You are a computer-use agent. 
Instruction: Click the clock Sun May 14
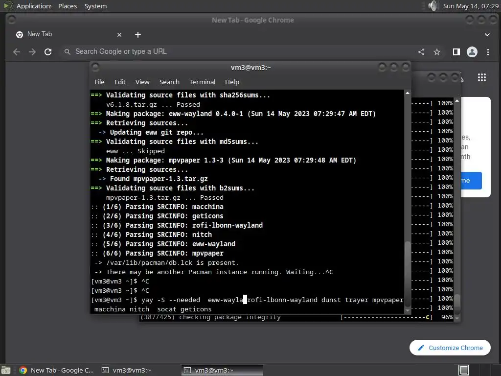click(x=470, y=6)
